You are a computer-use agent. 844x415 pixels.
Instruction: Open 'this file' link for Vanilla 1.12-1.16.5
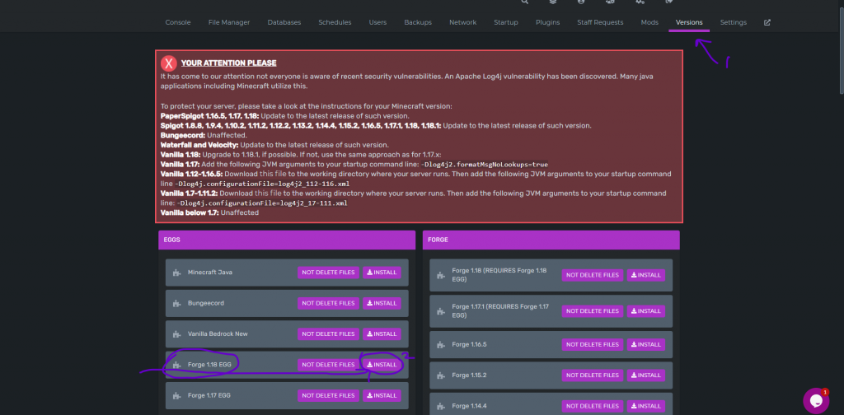(x=274, y=175)
